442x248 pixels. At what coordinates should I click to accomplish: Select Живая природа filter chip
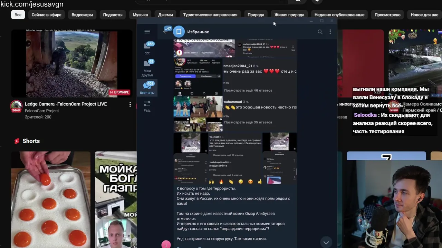[289, 15]
